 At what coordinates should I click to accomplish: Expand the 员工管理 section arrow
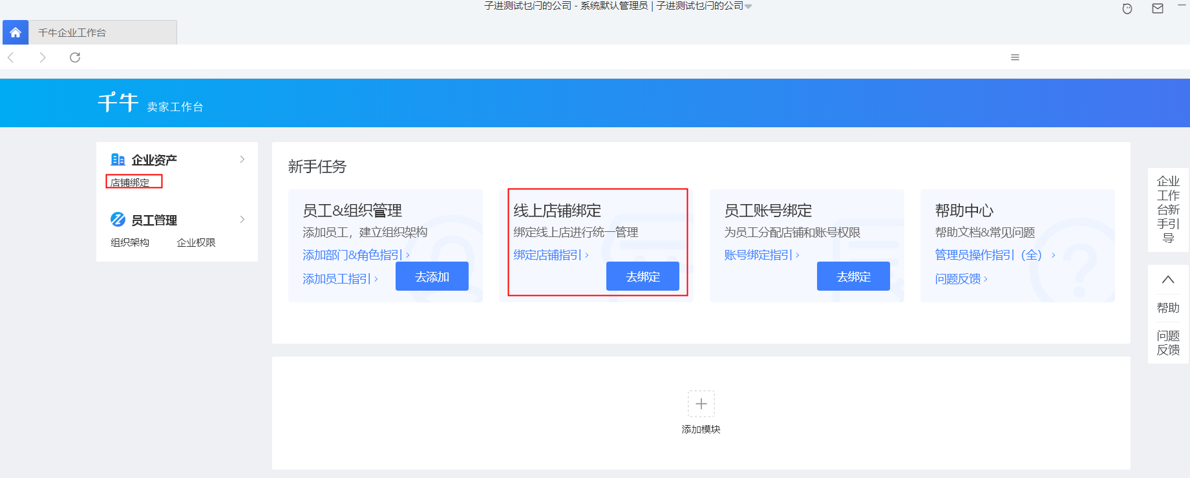coord(242,220)
